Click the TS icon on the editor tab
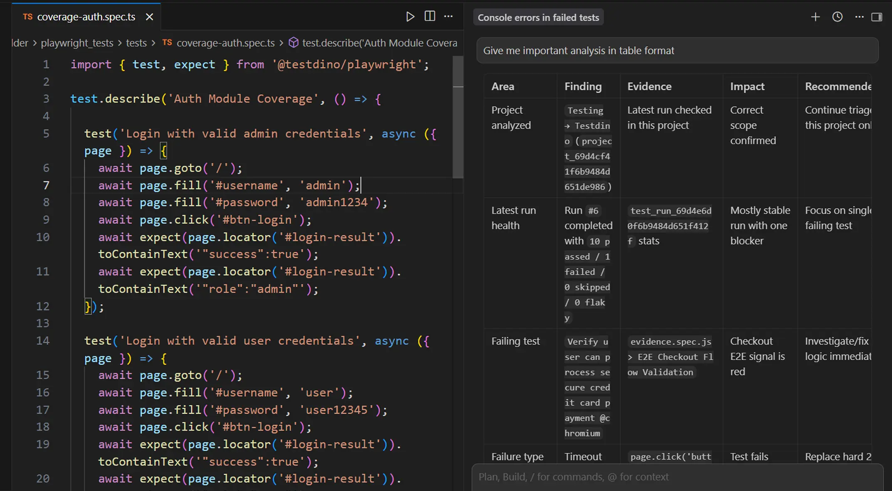Image resolution: width=892 pixels, height=491 pixels. 27,17
